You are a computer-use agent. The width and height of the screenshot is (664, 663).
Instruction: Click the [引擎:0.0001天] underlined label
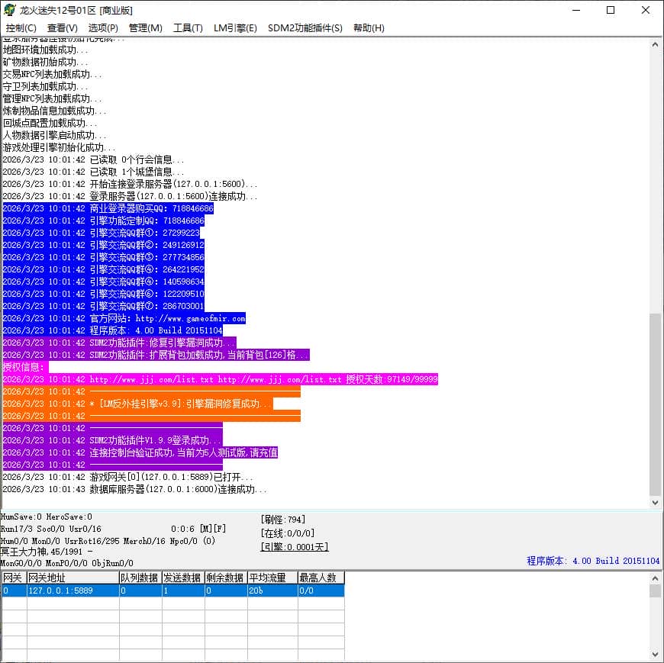(295, 547)
